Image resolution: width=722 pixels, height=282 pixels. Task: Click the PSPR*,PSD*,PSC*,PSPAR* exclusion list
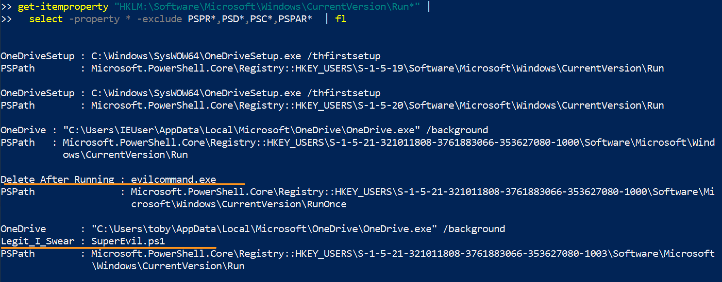click(x=250, y=19)
